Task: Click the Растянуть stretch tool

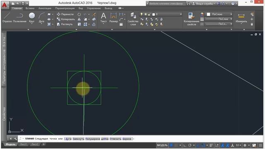Action: coord(65,24)
